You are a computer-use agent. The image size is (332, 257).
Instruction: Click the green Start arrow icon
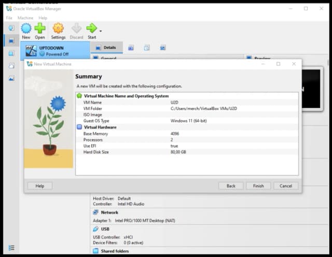click(91, 28)
